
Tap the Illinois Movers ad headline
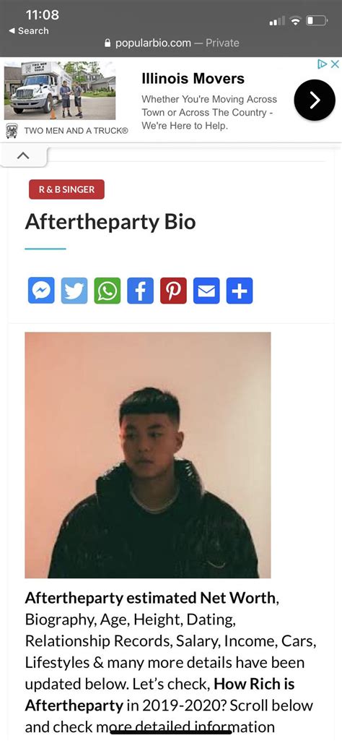(x=193, y=79)
